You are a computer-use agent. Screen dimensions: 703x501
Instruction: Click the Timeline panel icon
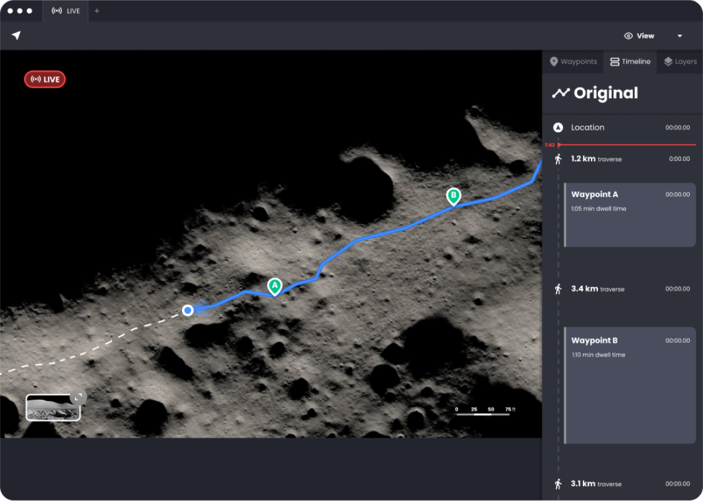[614, 61]
